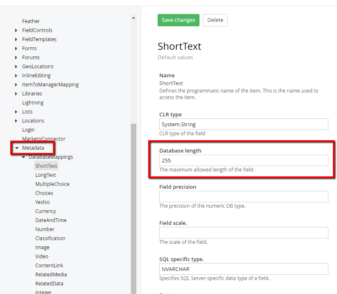Expand the FieldControls tree node arrow
This screenshot has height=294, width=337.
16,30
